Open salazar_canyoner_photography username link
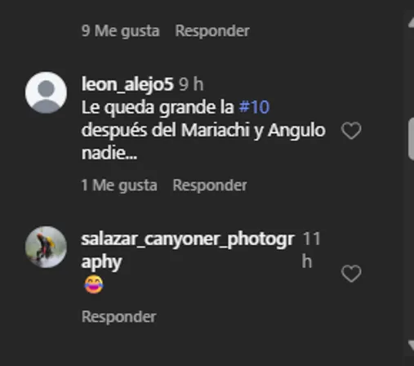 tap(188, 250)
